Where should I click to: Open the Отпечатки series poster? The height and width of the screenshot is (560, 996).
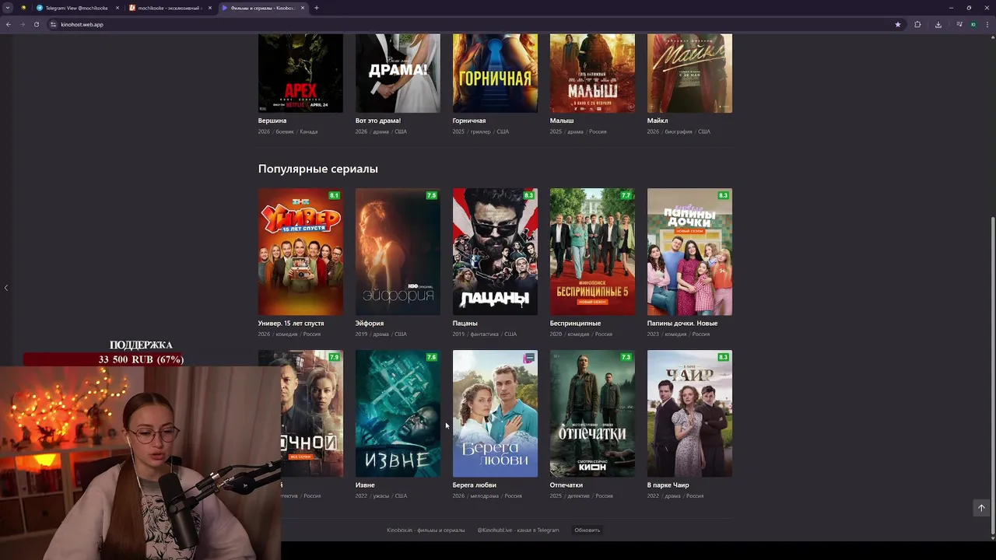point(592,414)
